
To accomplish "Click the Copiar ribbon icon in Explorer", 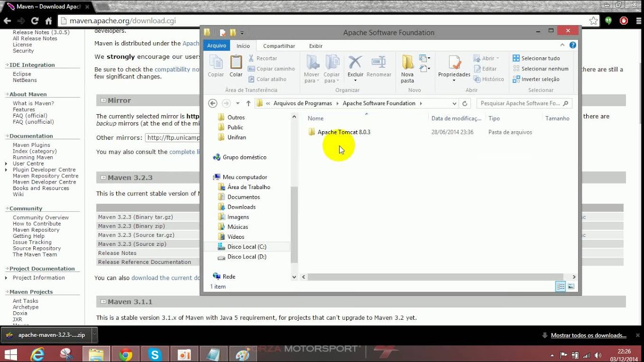I will [x=216, y=66].
